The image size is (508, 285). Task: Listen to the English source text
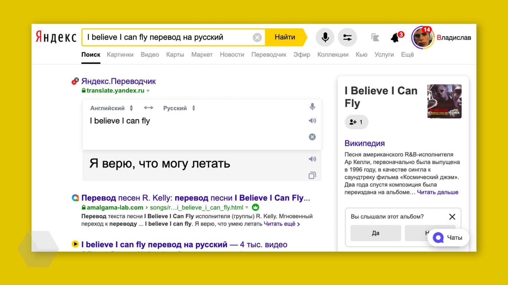click(x=312, y=121)
